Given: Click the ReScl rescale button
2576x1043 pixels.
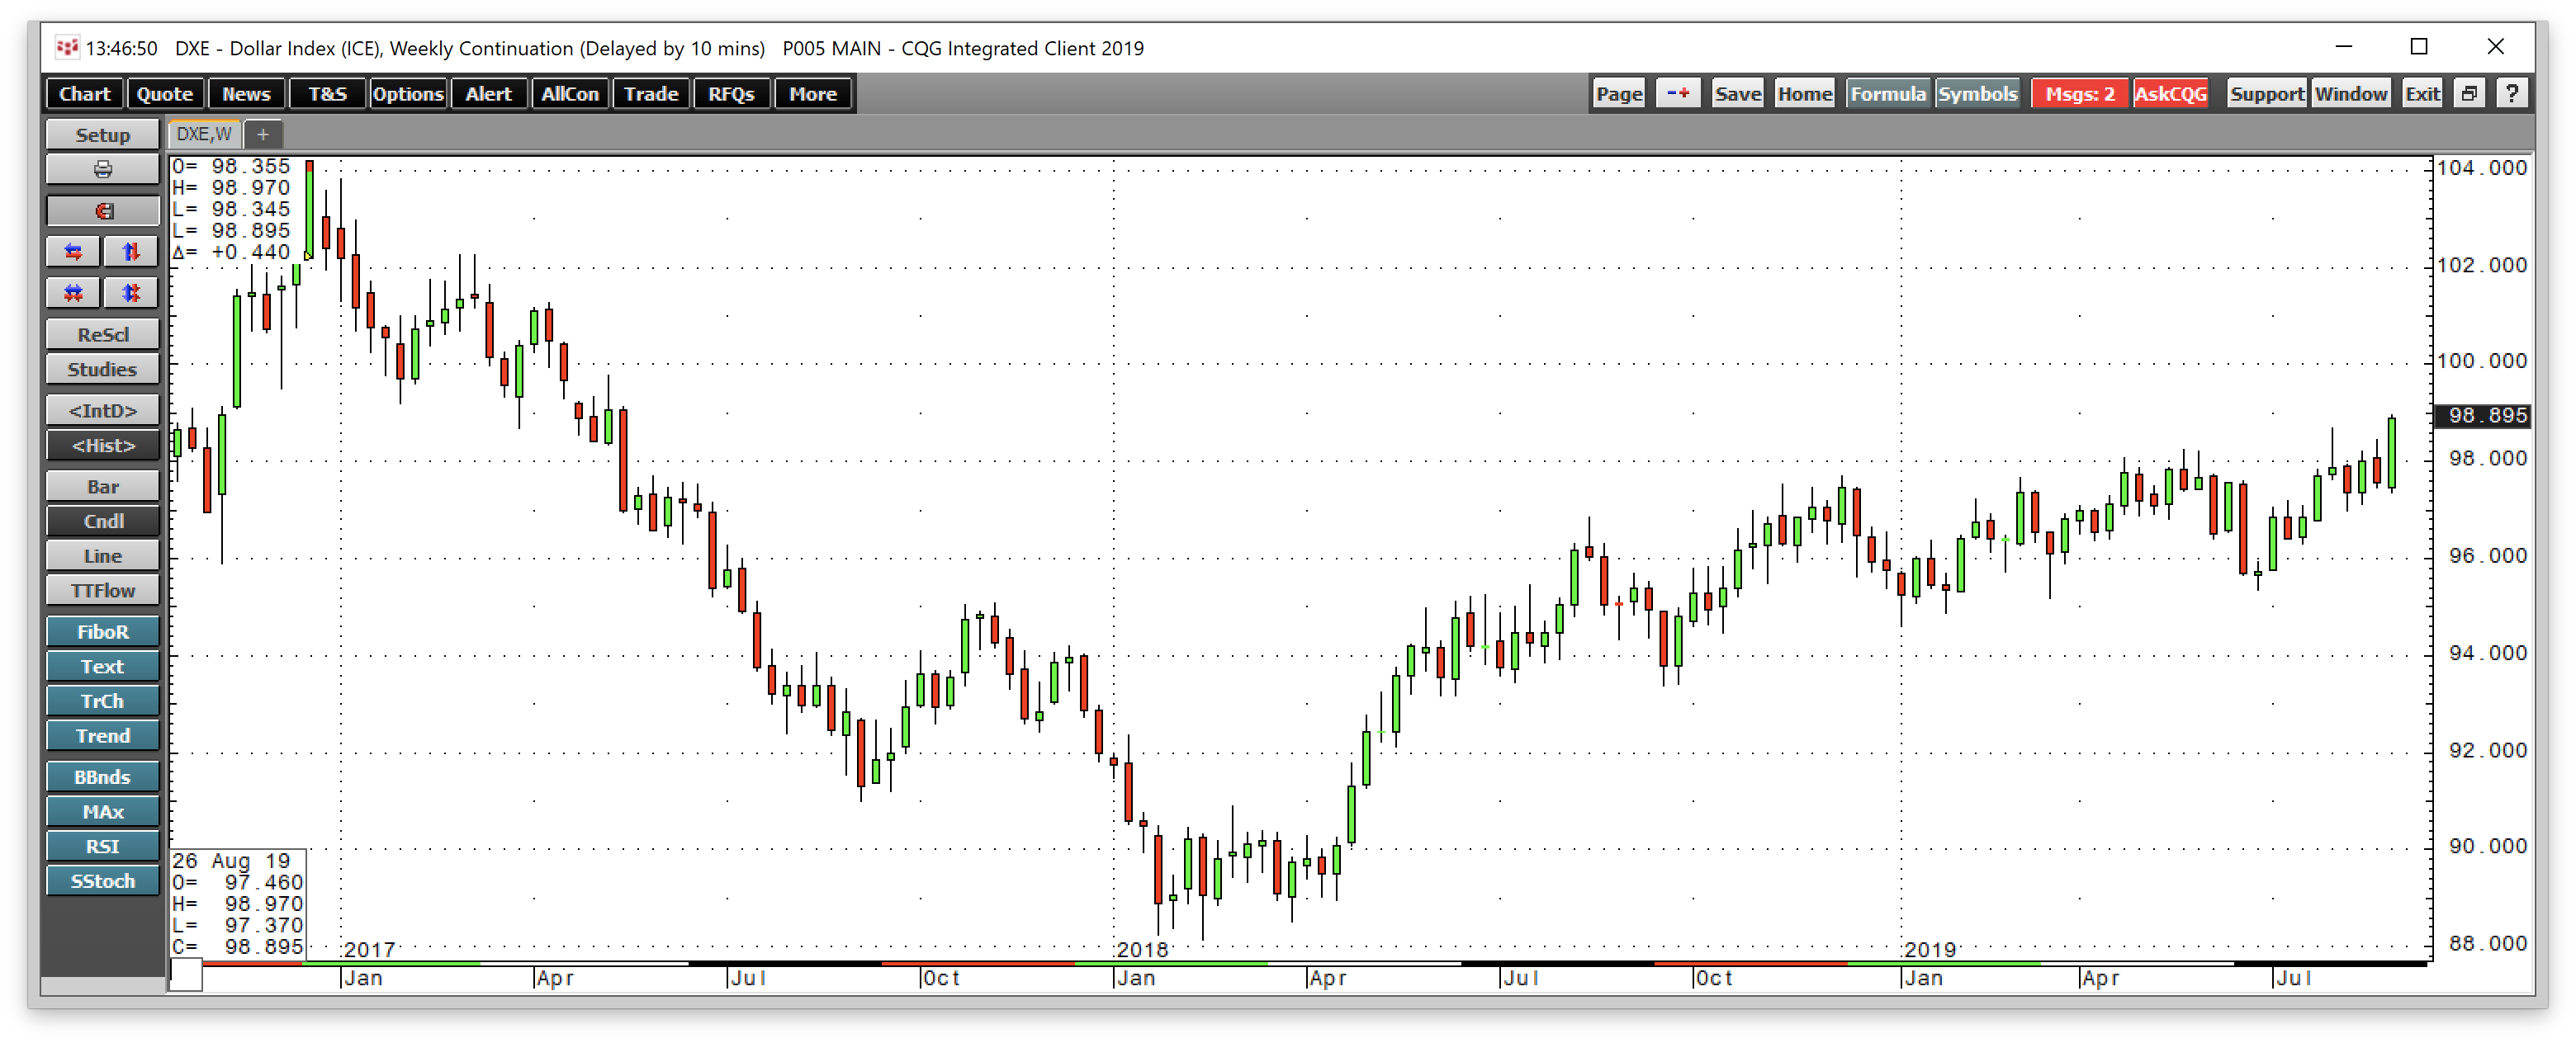Looking at the screenshot, I should coord(102,335).
